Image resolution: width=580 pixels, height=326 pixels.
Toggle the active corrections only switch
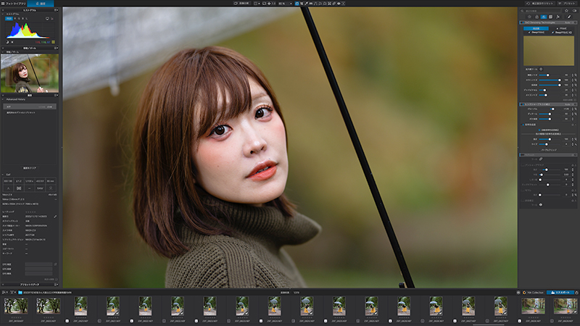(x=574, y=11)
